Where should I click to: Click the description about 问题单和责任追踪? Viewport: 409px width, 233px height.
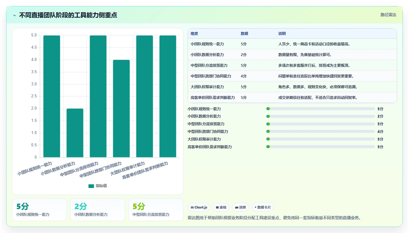(x=316, y=76)
